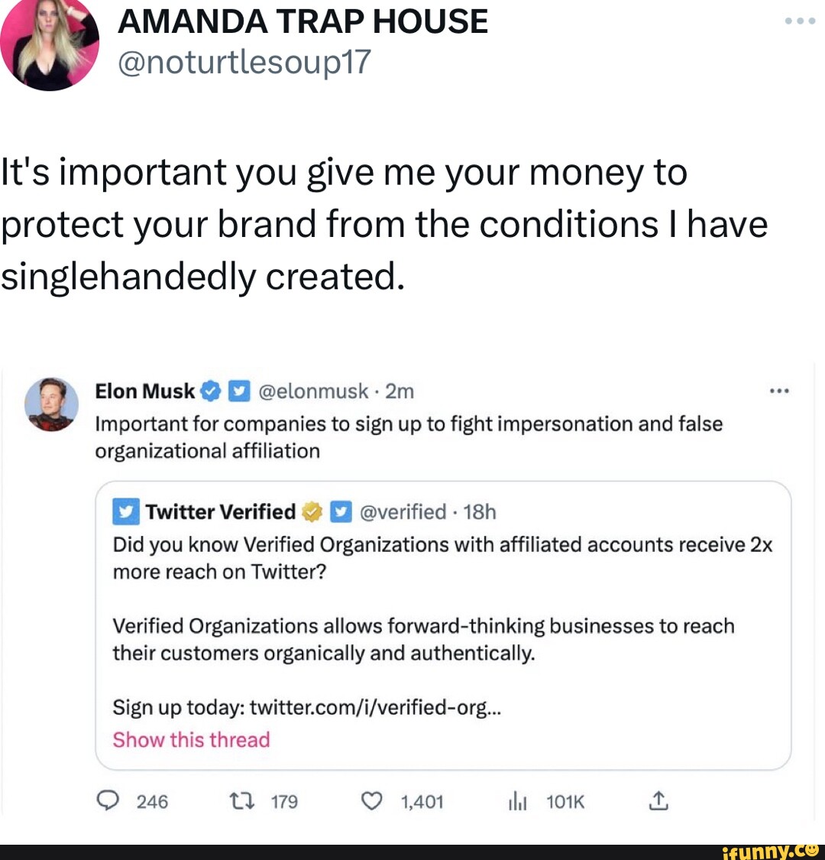Viewport: 825px width, 860px height.
Task: Open Elon Musk's profile avatar
Action: point(52,404)
